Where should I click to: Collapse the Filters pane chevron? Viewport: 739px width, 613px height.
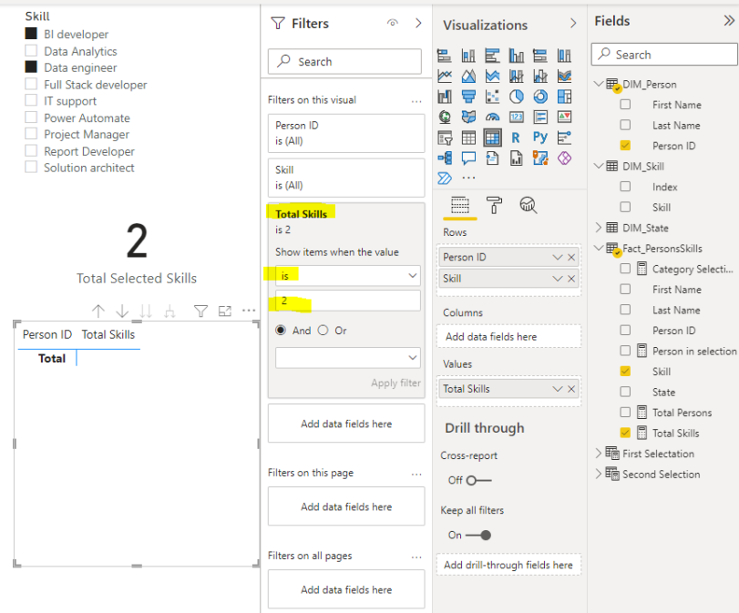(x=418, y=23)
